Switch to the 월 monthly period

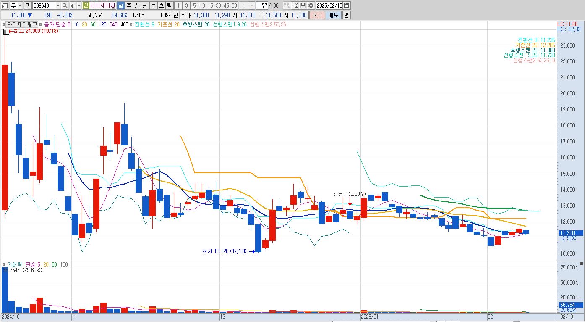136,5
